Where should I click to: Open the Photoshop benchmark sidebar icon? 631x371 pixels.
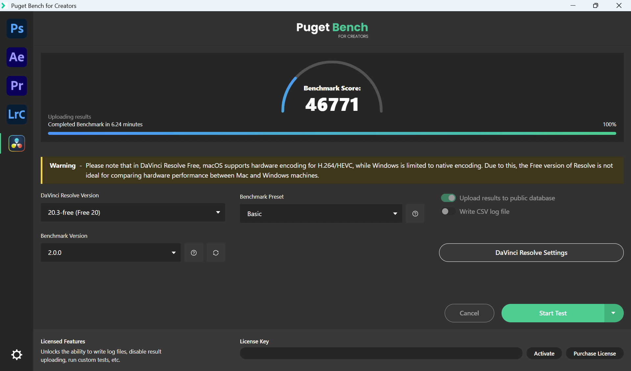click(17, 29)
